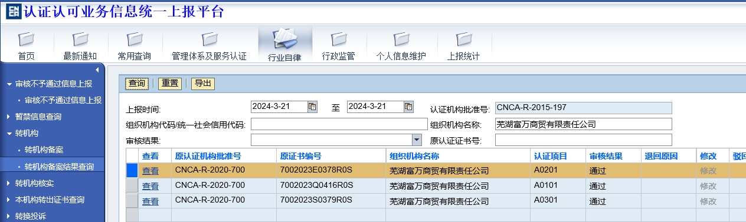This screenshot has height=222, width=746.
Task: Expand the 转机构核实 tree node
Action: point(9,183)
